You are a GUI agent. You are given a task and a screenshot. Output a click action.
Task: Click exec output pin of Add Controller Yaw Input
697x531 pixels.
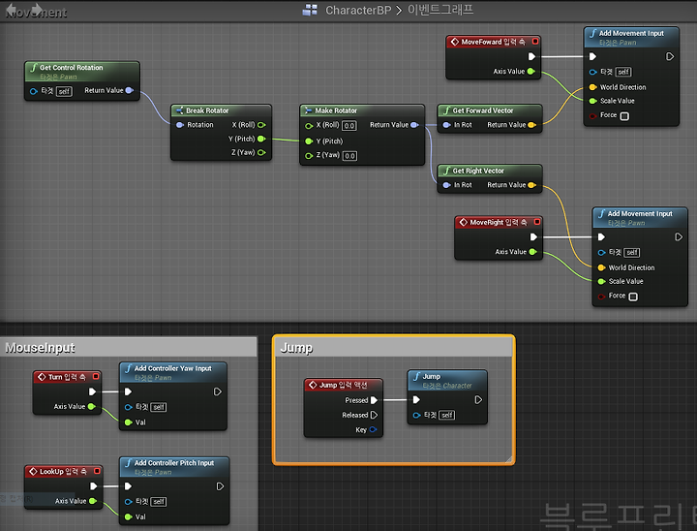pos(218,391)
